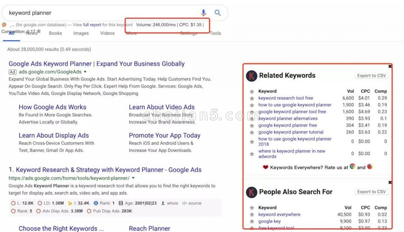Click the whois icon in SEO metrics bar
This screenshot has width=404, height=232.
point(163,203)
